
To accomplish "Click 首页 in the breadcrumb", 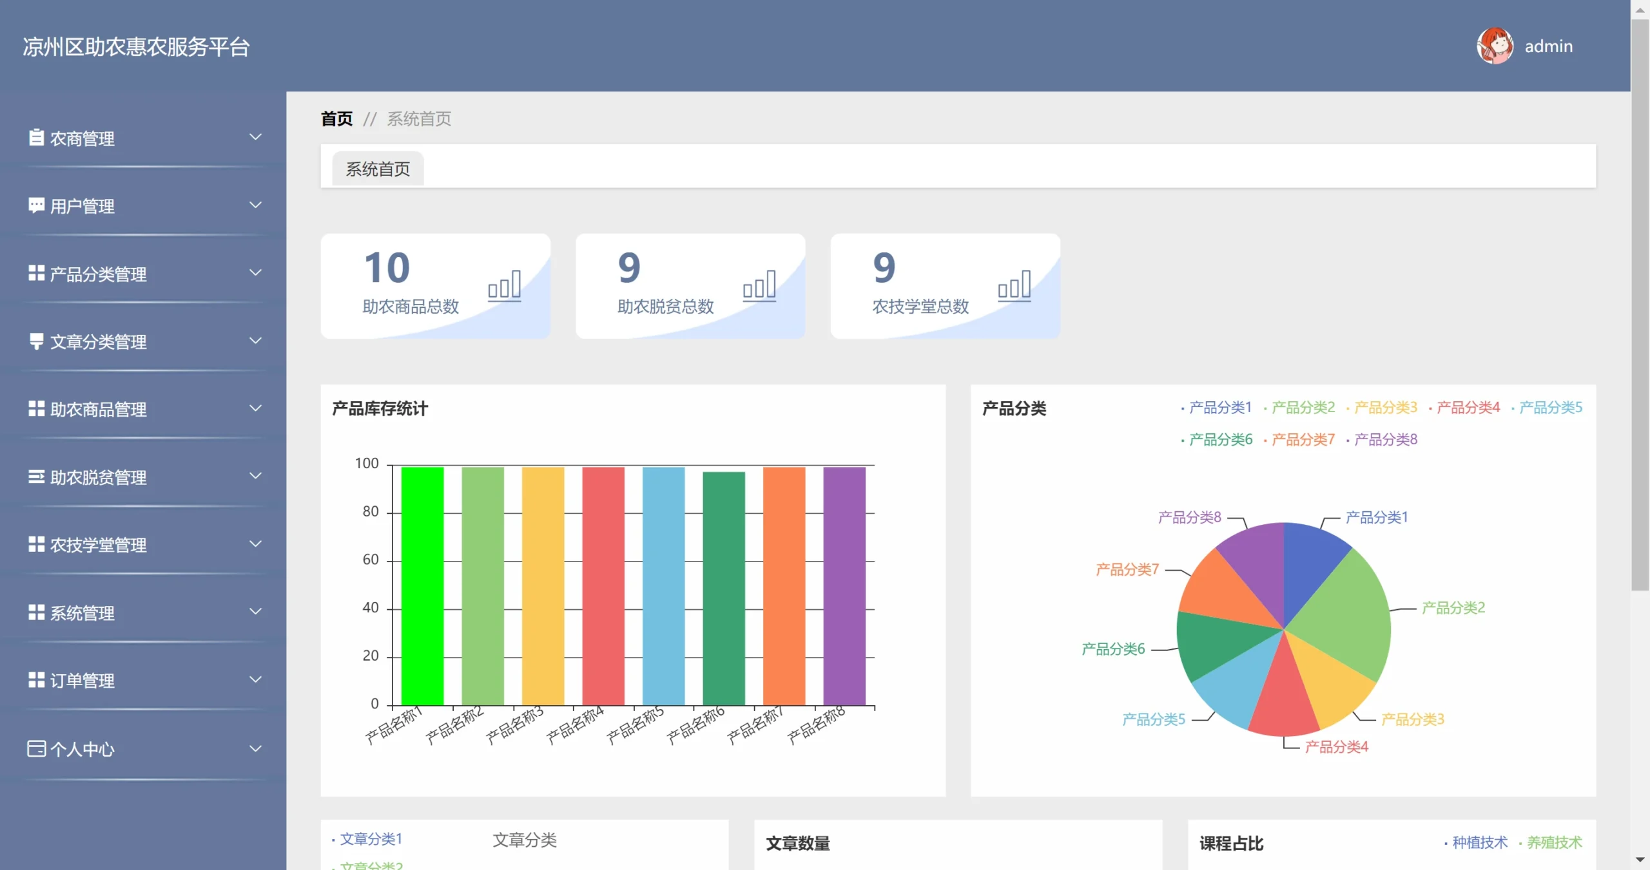I will coord(336,118).
